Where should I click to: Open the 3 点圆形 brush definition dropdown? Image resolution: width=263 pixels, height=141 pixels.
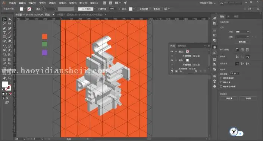[x=95, y=9]
